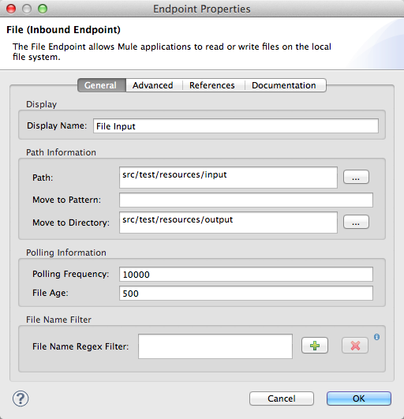Browse for Path with ellipsis button
404x419 pixels.
356,177
